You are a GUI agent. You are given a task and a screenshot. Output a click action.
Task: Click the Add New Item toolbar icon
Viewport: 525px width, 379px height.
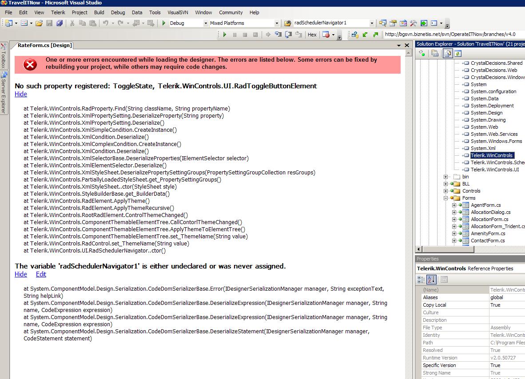point(24,23)
